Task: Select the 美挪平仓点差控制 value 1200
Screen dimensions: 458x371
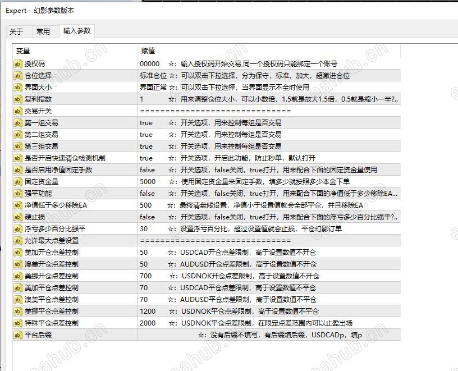Action: tap(148, 311)
